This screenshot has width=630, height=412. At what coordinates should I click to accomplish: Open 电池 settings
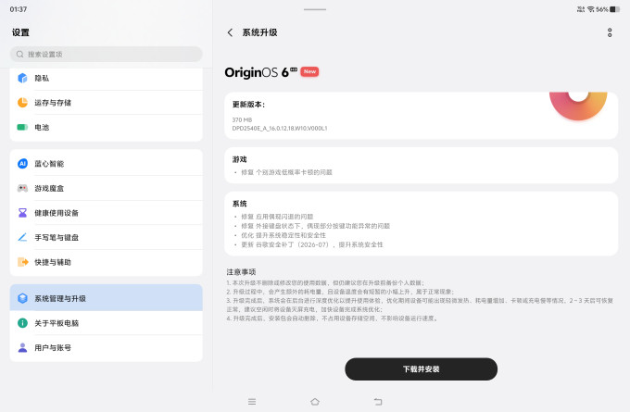point(106,127)
